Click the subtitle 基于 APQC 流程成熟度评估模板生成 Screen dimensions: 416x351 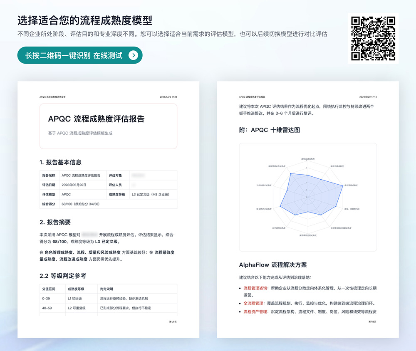point(80,133)
